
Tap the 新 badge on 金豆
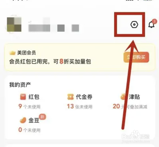pyautogui.click(x=42, y=117)
